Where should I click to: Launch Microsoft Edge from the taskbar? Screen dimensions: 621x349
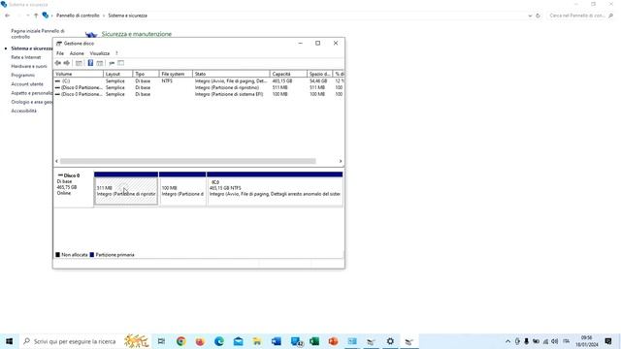click(x=219, y=341)
